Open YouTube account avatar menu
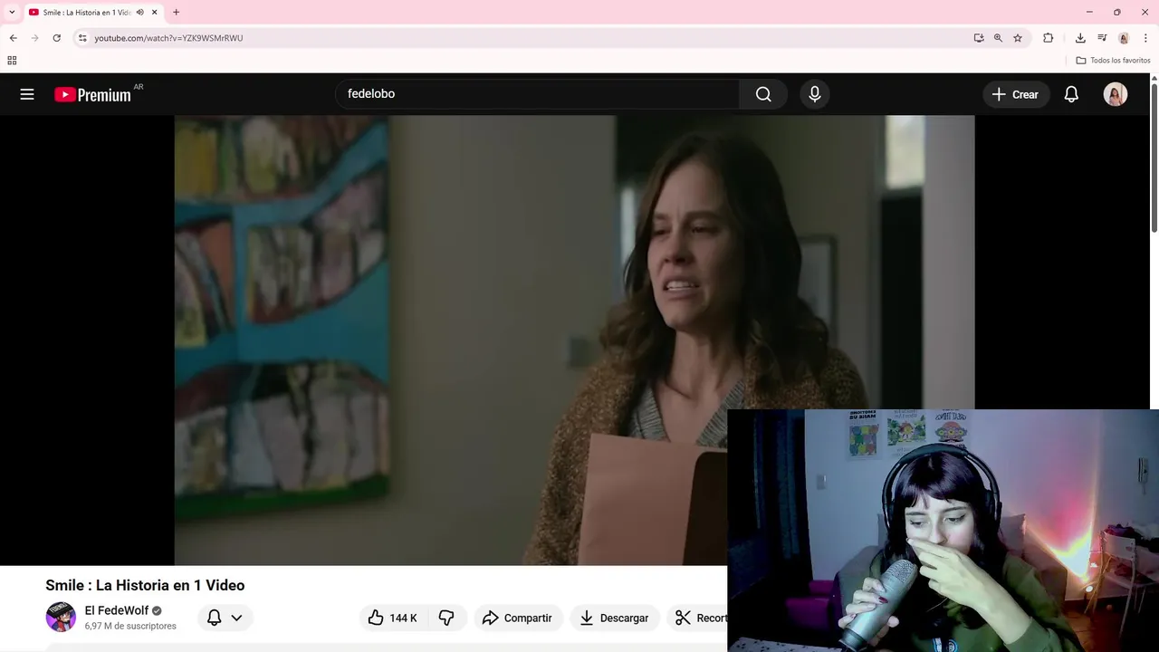The width and height of the screenshot is (1159, 652). pyautogui.click(x=1116, y=94)
